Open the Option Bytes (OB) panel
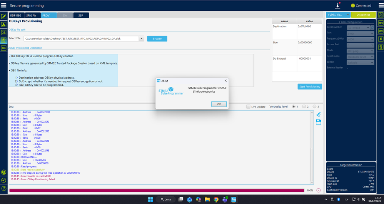384x204 pixels. coord(4,33)
